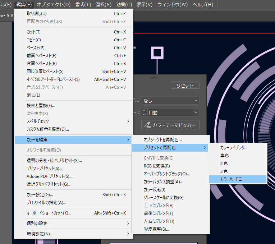
Task: Open キーボードショートカット(K)... dialog
Action: (74, 213)
